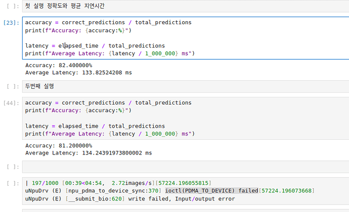Viewport: 349px width, 212px height.
Task: Click the 'Accuracy: 82.400000%' output line
Action: pyautogui.click(x=59, y=65)
